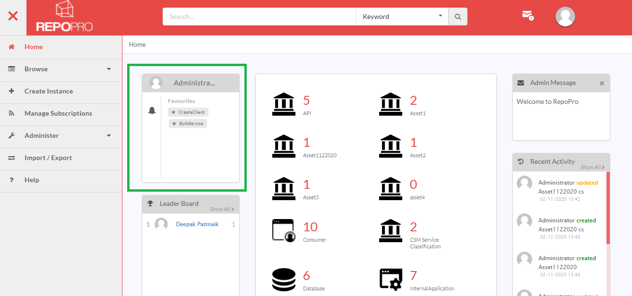Click the Leader Board trophy icon
Screen dimensions: 632x296
[x=150, y=203]
